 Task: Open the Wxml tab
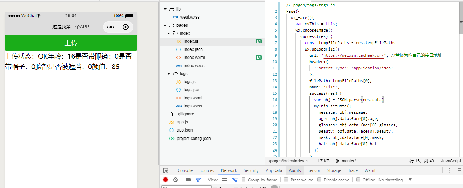370,170
